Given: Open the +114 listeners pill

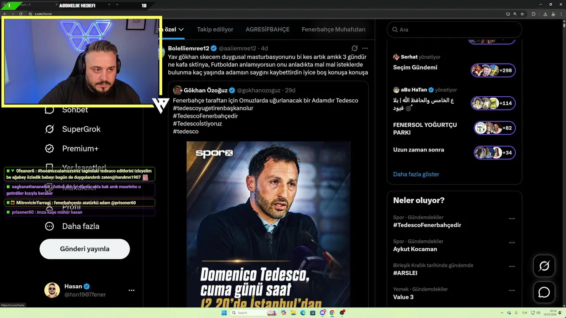Looking at the screenshot, I should coord(493,103).
